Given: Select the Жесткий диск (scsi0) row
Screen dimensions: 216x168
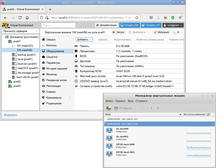Looking at the screenshot, I should 129,76.
